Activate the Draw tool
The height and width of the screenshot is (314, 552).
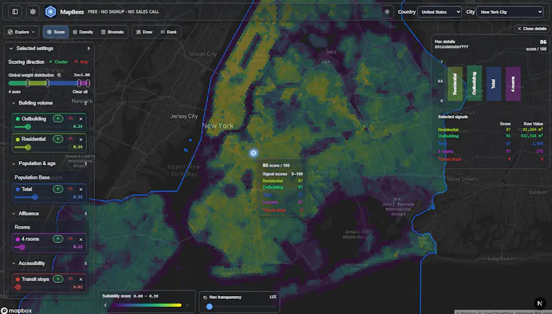(x=144, y=32)
